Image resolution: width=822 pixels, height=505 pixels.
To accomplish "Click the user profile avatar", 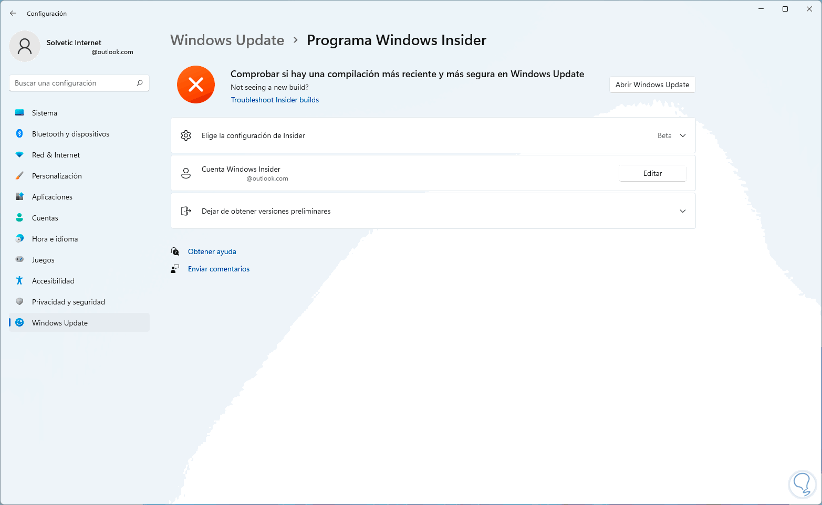I will (x=25, y=46).
